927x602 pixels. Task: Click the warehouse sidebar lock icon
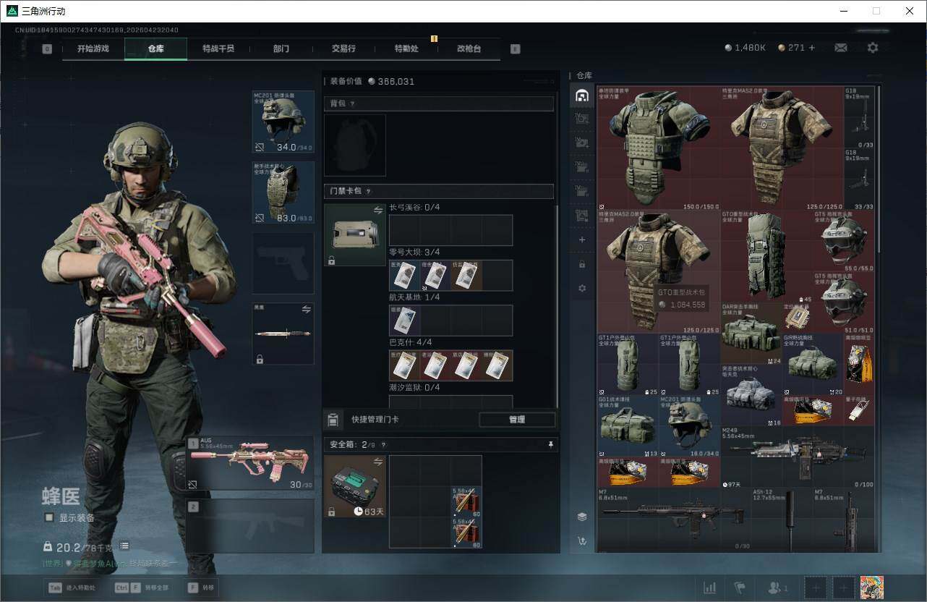(582, 264)
